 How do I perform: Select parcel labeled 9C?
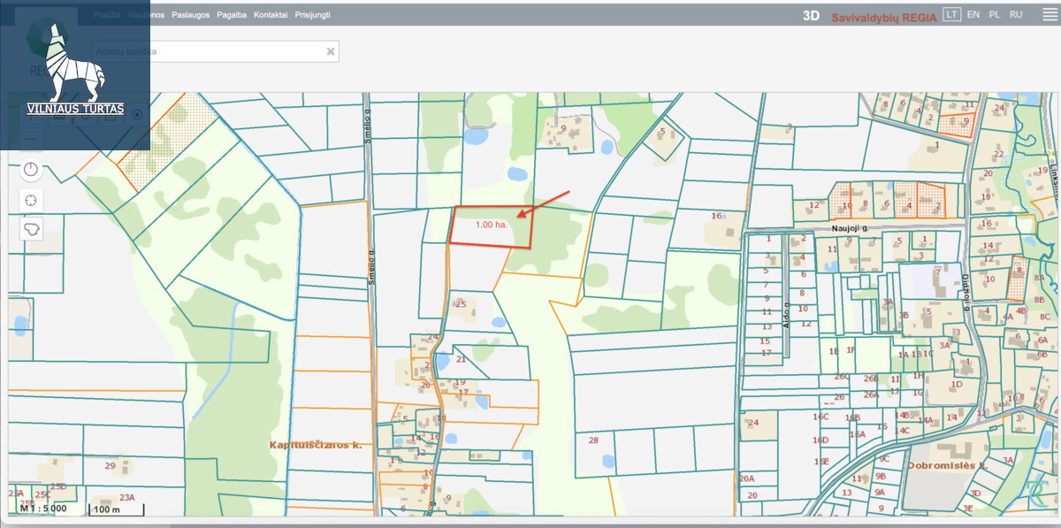883,459
